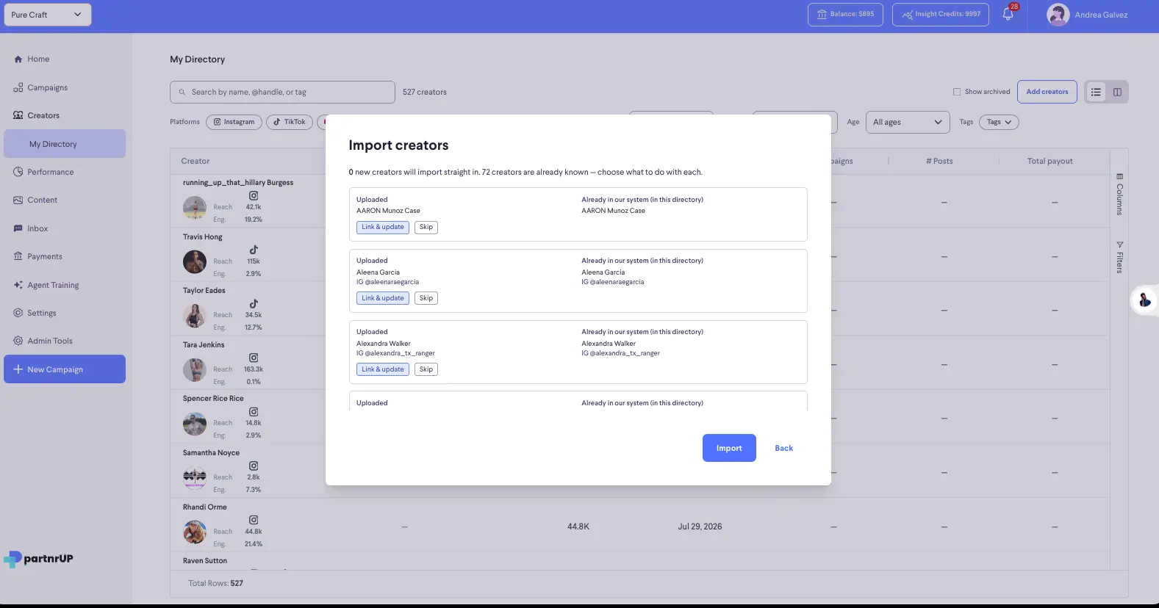This screenshot has height=608, width=1159.
Task: Click the Home sidebar icon
Action: point(18,59)
